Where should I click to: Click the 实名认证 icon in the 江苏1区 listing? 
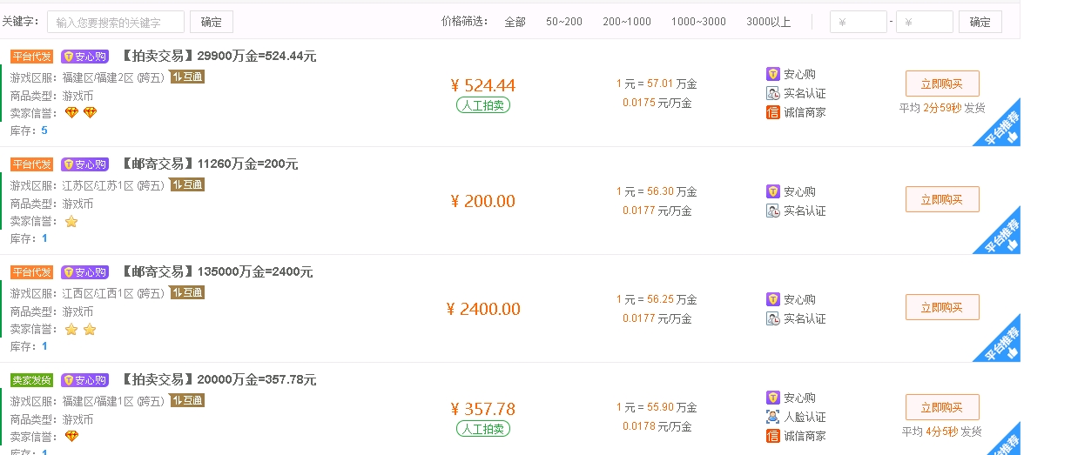pos(773,211)
